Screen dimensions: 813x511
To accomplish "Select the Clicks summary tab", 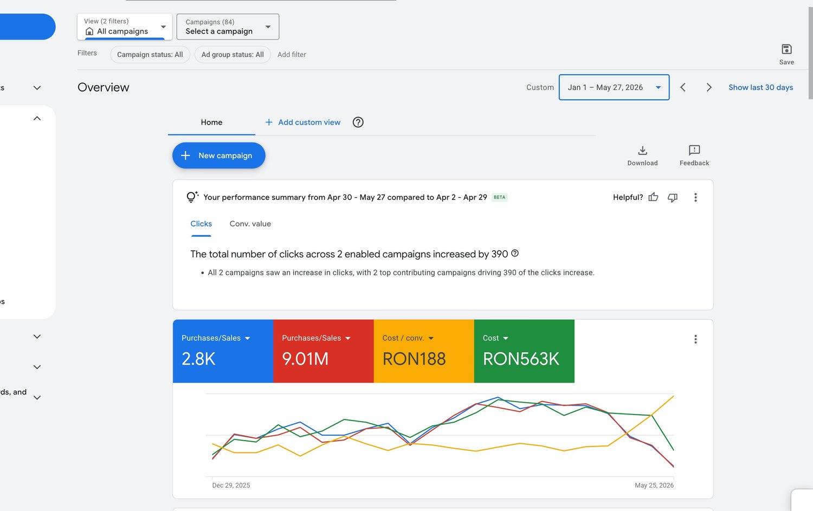I will 201,224.
